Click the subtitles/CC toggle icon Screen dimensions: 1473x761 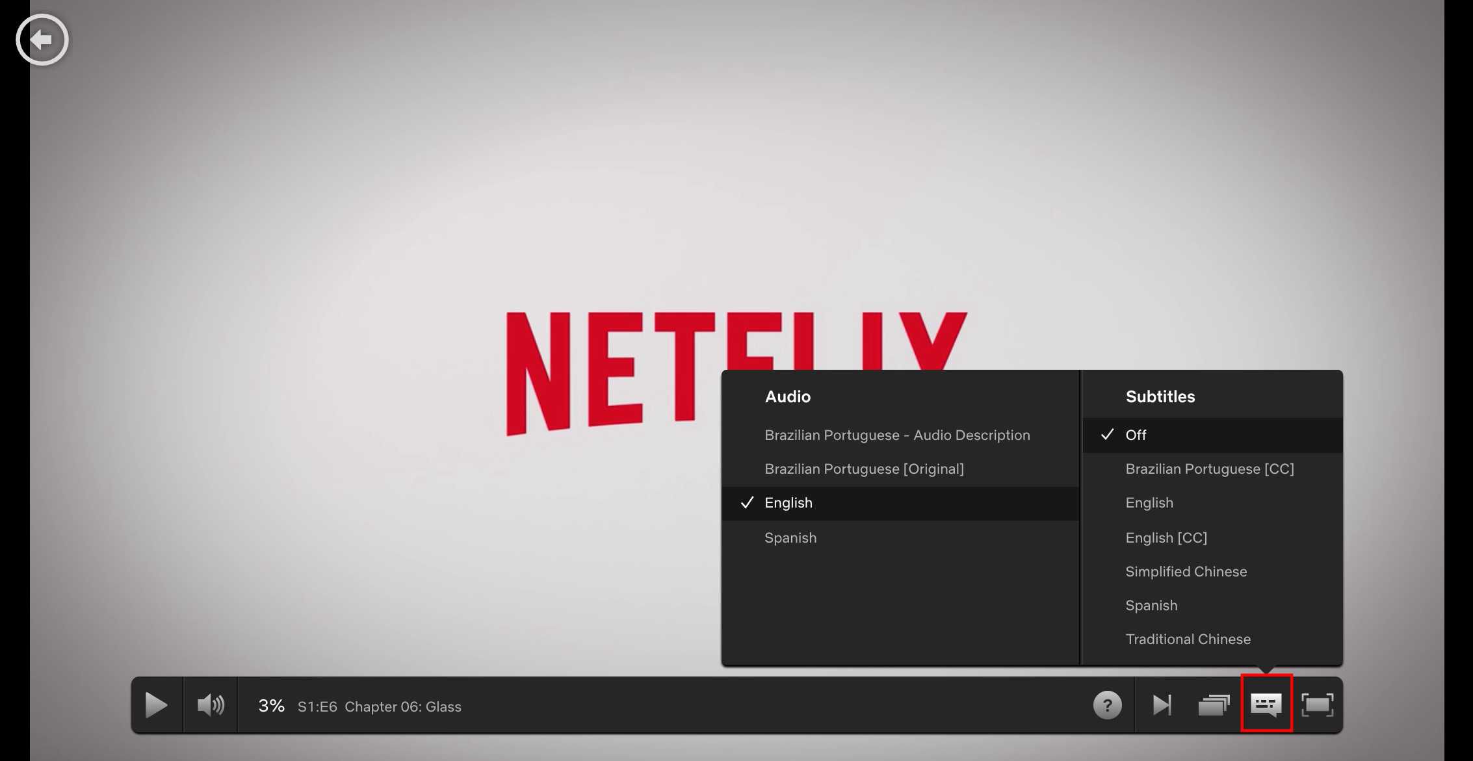[x=1266, y=704]
